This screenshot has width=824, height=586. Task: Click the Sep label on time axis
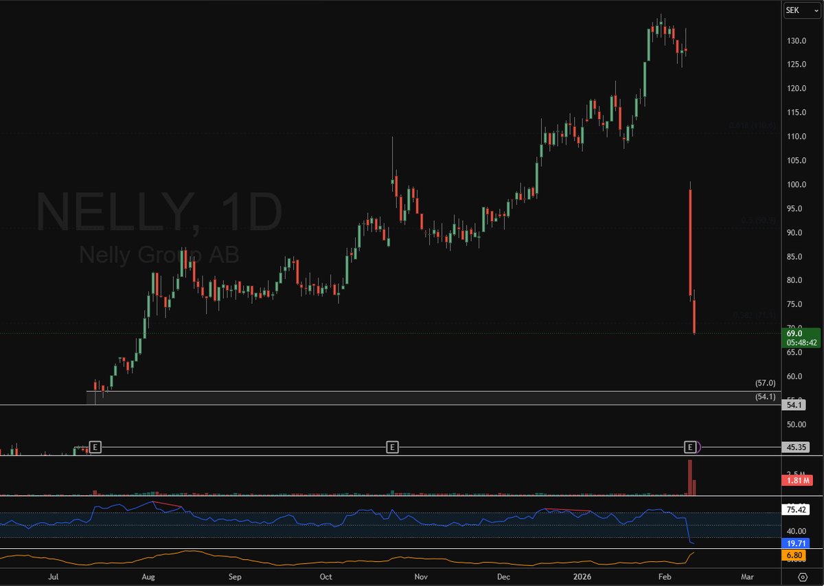click(x=236, y=576)
